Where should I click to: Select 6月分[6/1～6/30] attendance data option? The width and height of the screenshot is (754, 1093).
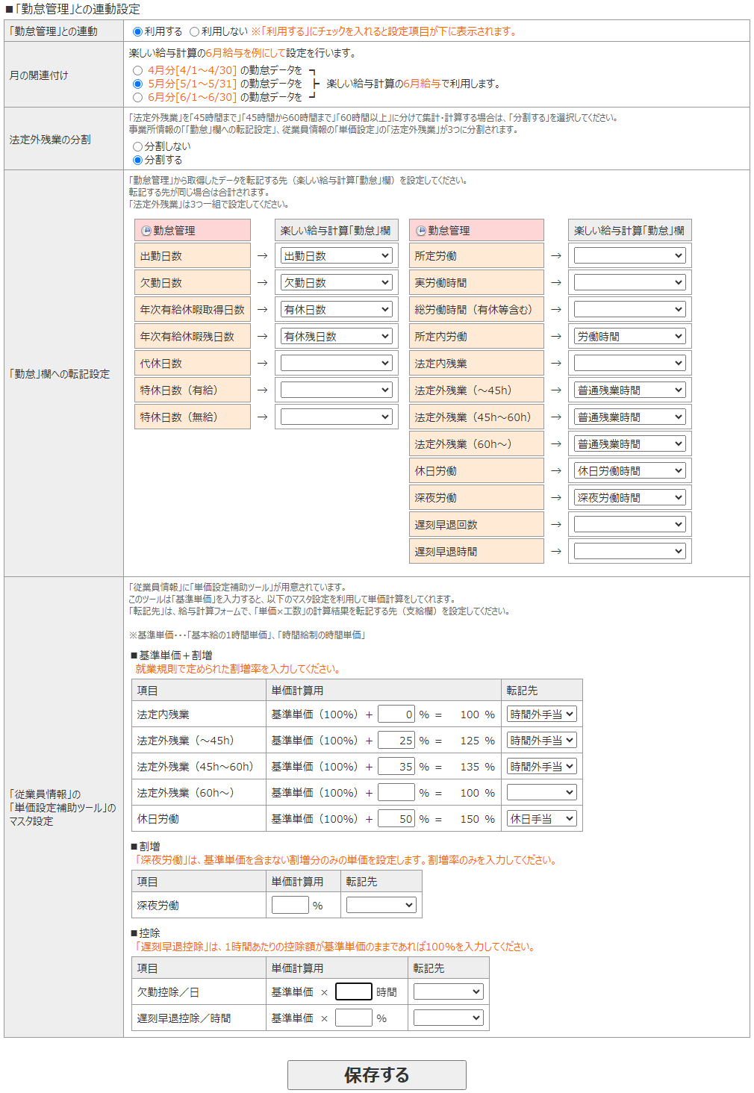click(x=137, y=97)
